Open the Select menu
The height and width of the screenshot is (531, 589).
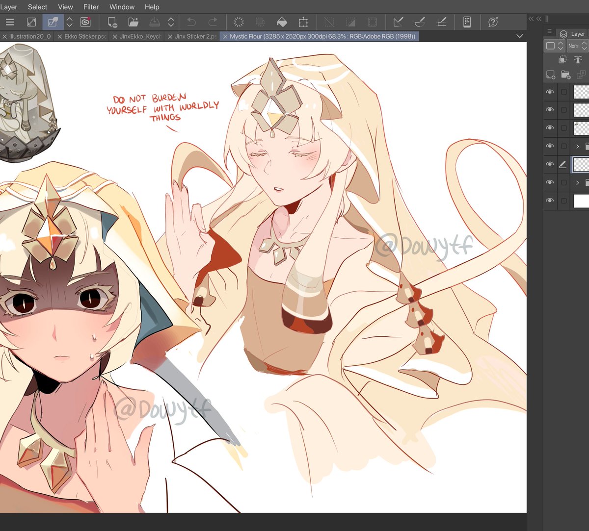coord(37,7)
